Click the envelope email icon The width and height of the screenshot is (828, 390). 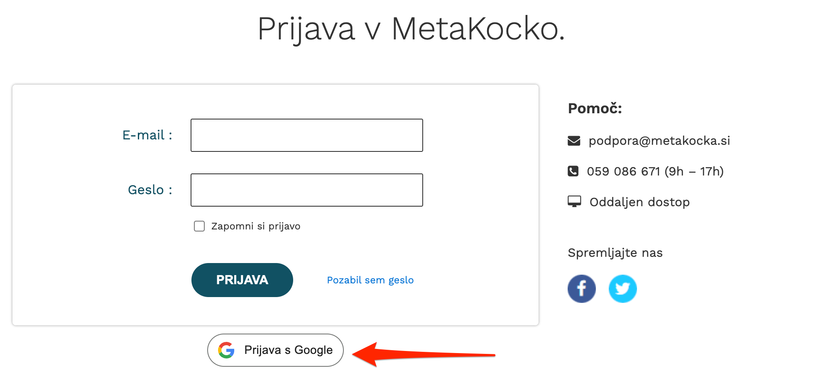tap(574, 141)
